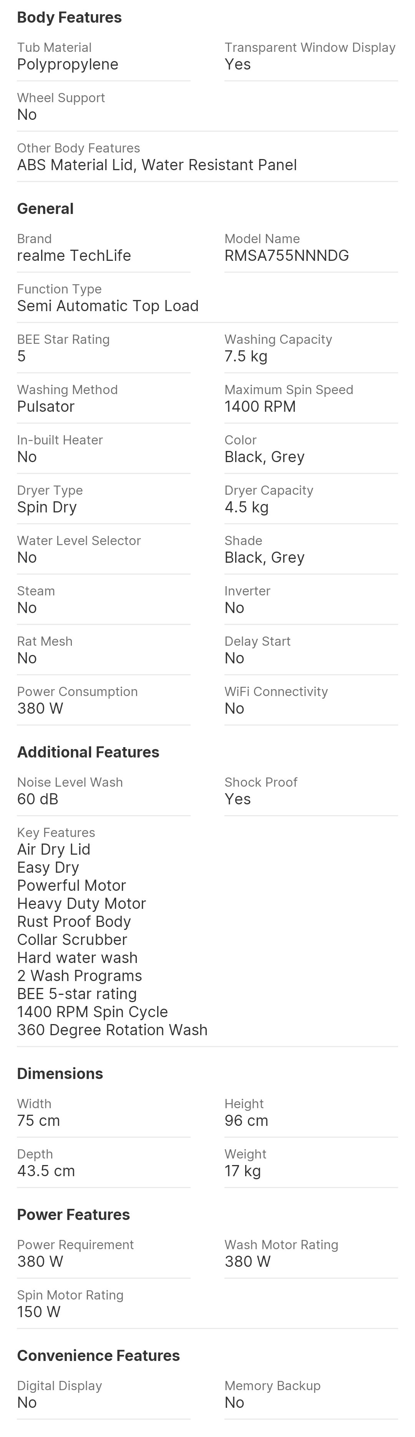Viewport: 415px width, 1437px height.
Task: Click the model name RMSA755NNNDG
Action: point(286,255)
